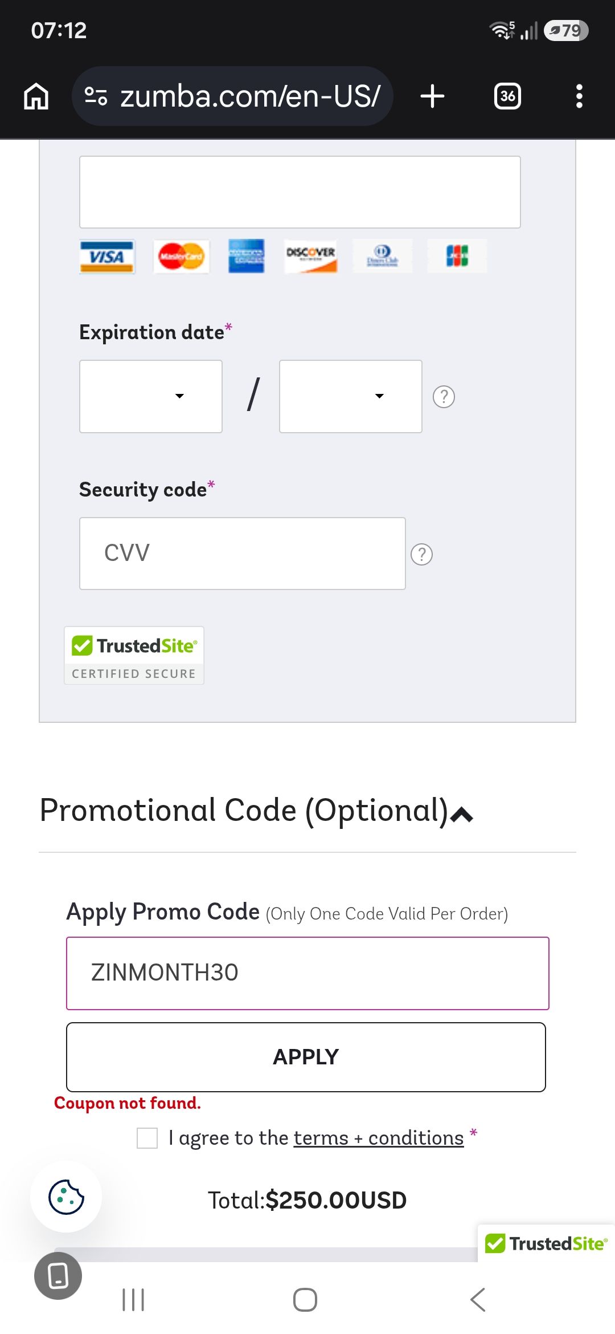615x1334 pixels.
Task: Click the APPLY promo code button
Action: click(306, 1057)
